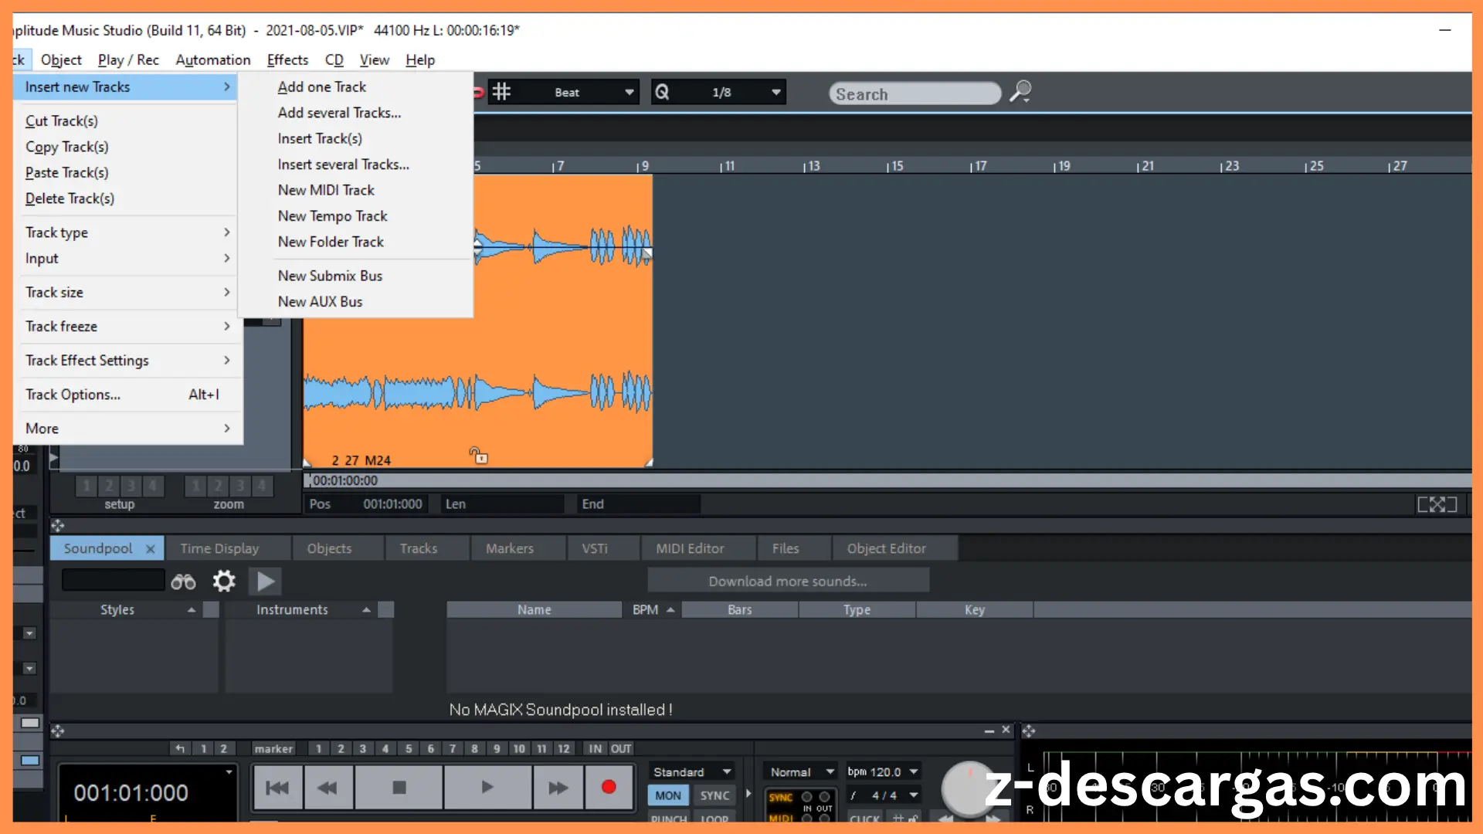Click the red record button
The width and height of the screenshot is (1483, 834).
tap(609, 788)
